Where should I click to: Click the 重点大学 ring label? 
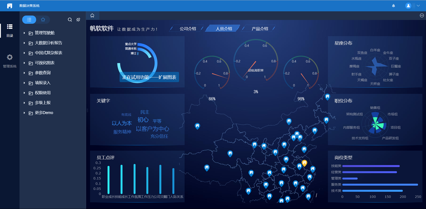point(131,44)
